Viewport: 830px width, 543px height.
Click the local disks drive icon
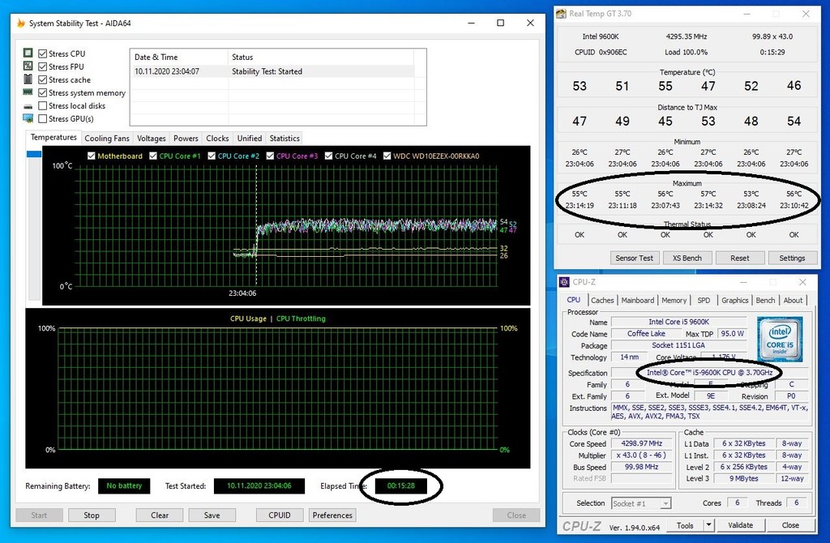tap(28, 106)
